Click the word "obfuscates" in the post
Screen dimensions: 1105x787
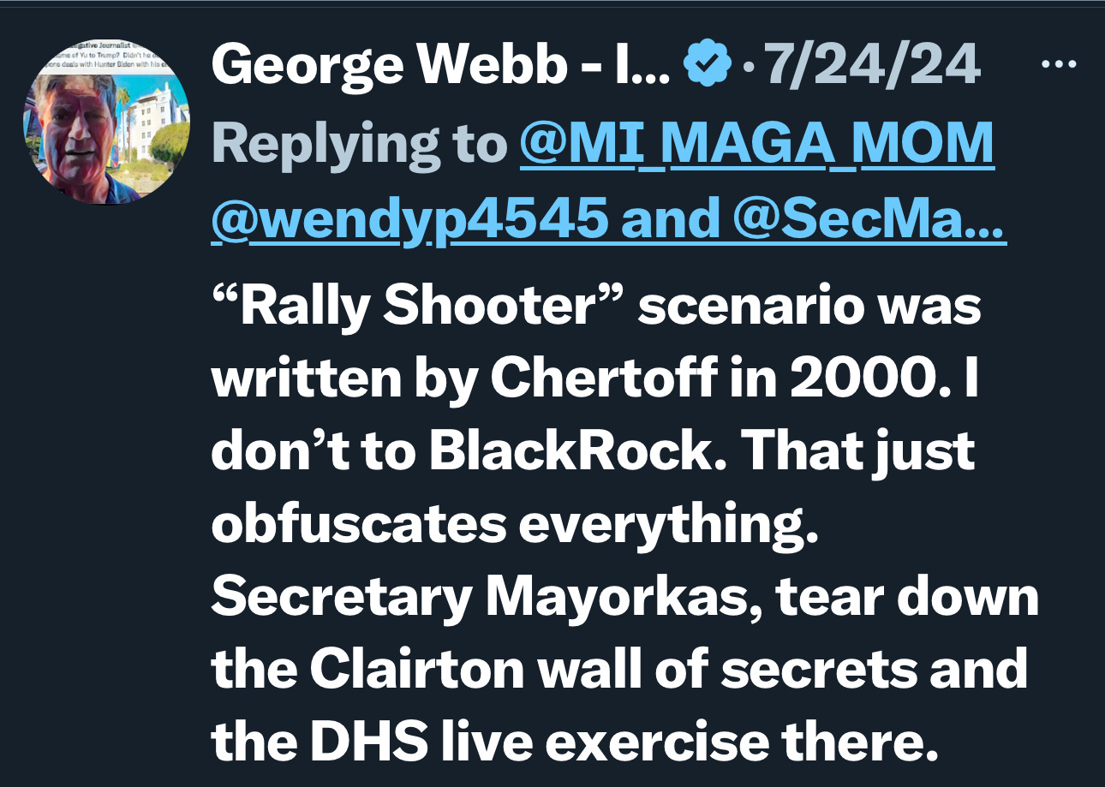359,527
